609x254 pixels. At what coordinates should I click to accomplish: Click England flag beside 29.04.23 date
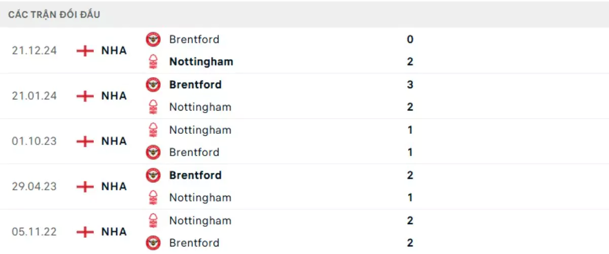[85, 187]
